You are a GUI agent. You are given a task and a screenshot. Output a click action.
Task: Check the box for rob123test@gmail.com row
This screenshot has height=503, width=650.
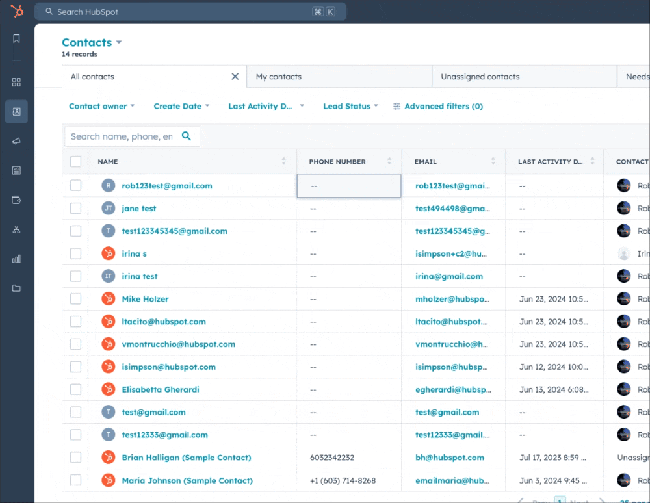[75, 185]
